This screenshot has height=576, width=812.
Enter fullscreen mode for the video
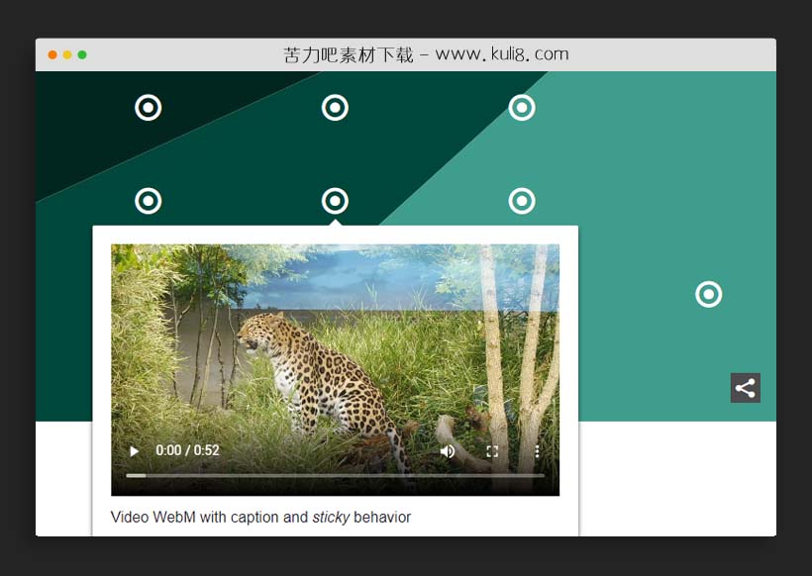click(492, 451)
